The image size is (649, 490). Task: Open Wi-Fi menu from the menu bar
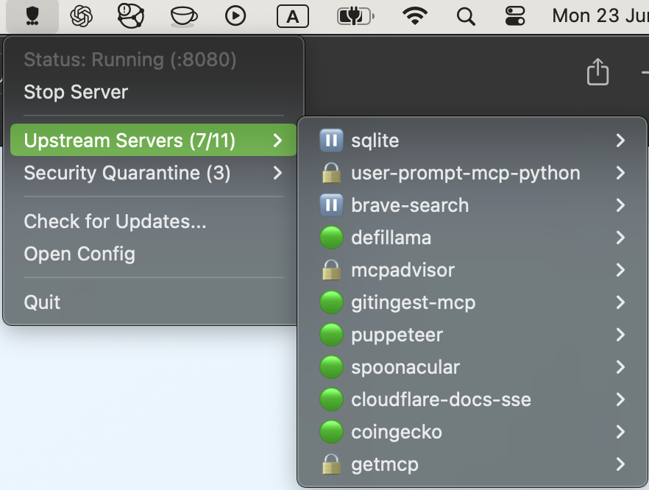(x=414, y=17)
